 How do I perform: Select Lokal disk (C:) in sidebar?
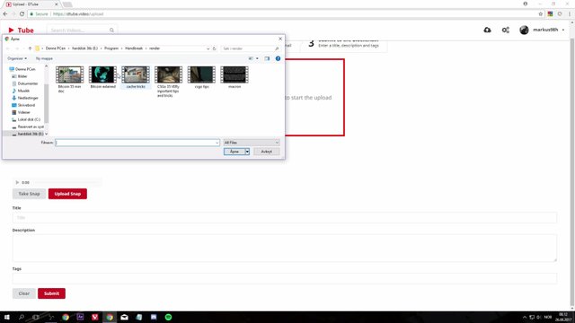pyautogui.click(x=29, y=119)
